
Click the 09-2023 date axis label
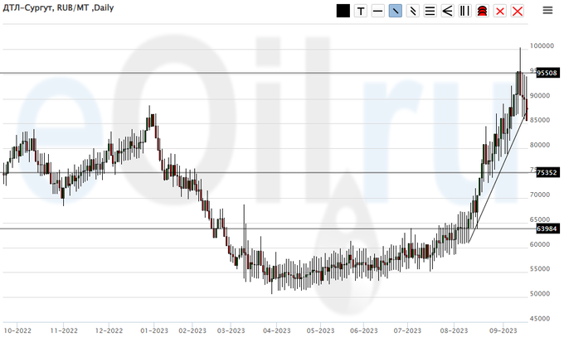tap(503, 329)
